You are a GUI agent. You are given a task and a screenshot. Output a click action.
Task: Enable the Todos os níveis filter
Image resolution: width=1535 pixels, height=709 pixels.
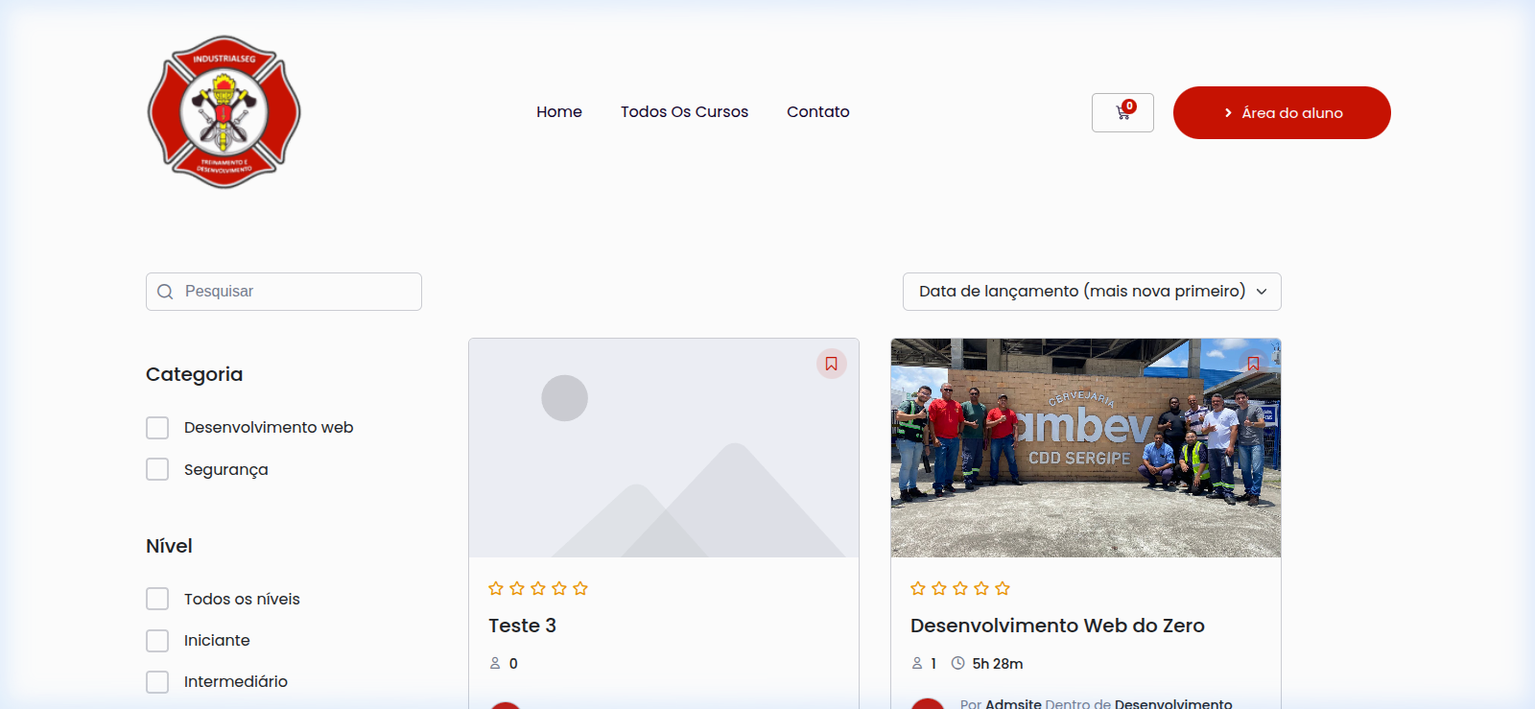(x=157, y=599)
